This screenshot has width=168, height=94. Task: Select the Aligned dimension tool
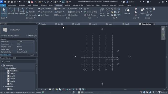tap(11, 11)
